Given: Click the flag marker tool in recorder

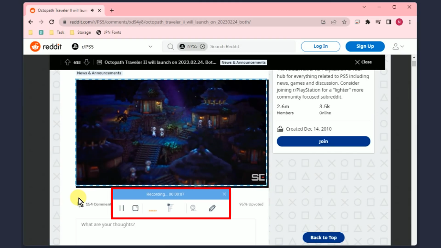Looking at the screenshot, I should (170, 208).
